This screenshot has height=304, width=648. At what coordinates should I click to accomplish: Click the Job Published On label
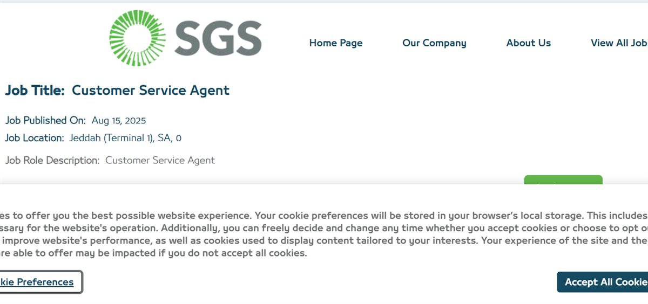[45, 120]
